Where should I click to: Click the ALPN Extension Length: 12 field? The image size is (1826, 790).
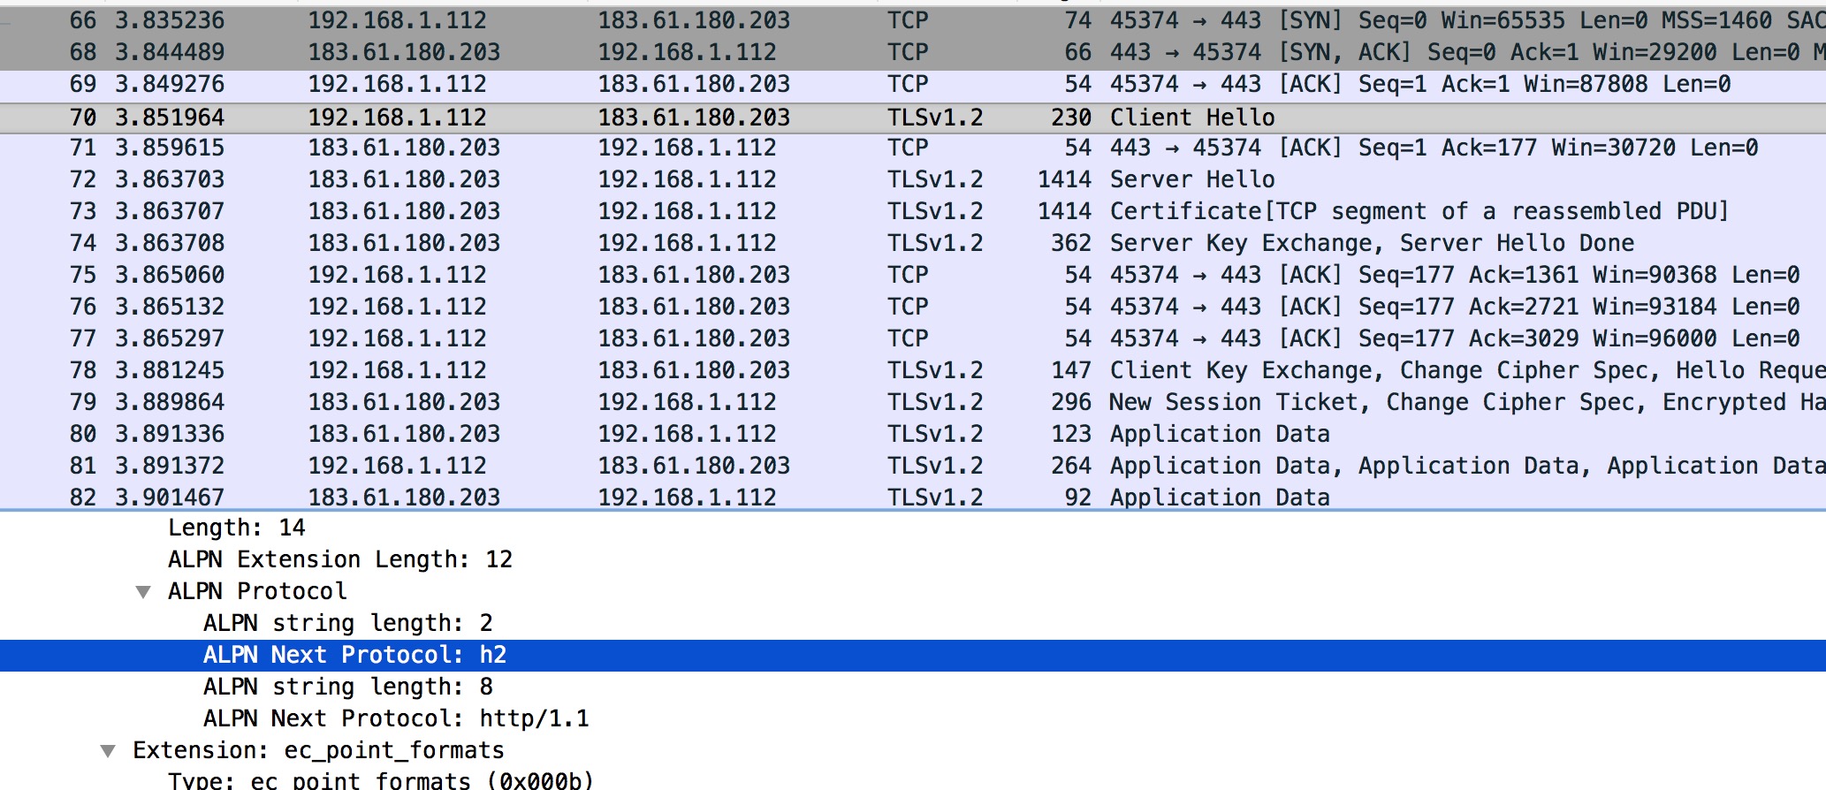pos(339,559)
